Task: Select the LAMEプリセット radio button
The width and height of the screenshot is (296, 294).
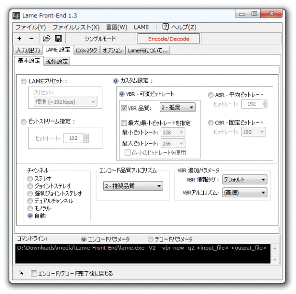Action: pos(24,81)
